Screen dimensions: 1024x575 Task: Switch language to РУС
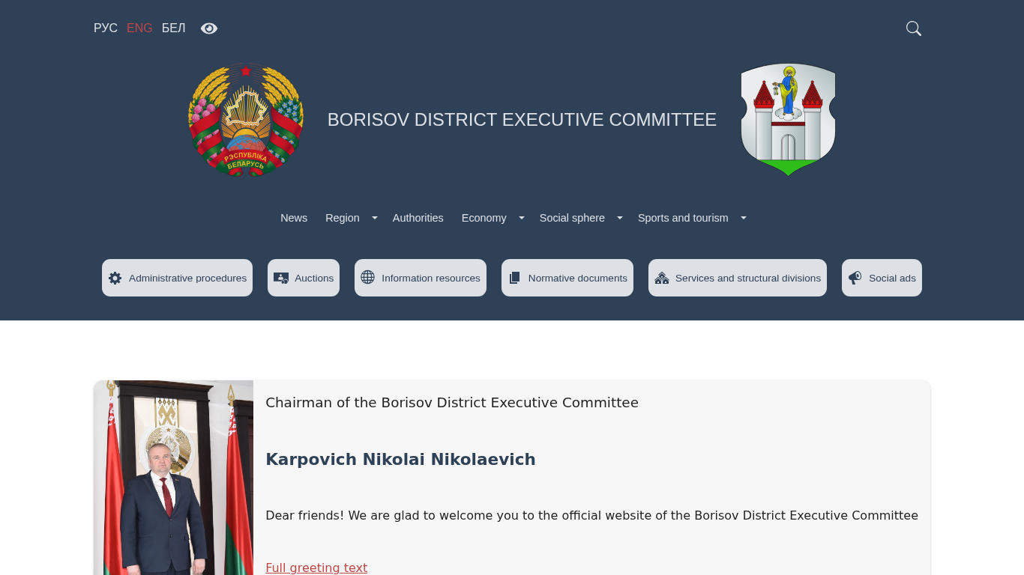click(x=106, y=28)
